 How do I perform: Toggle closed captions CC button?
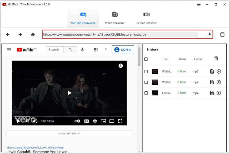(86, 121)
